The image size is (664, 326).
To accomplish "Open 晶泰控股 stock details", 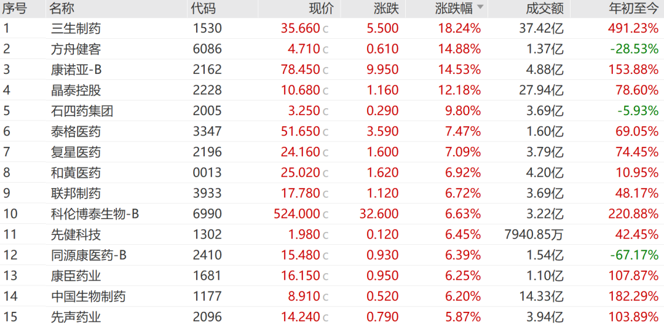I will click(332, 90).
